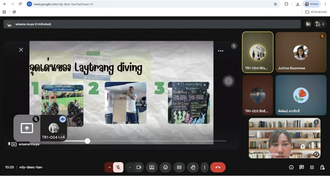Expand video settings arrow beside camera
330x176 pixels.
(x=130, y=167)
